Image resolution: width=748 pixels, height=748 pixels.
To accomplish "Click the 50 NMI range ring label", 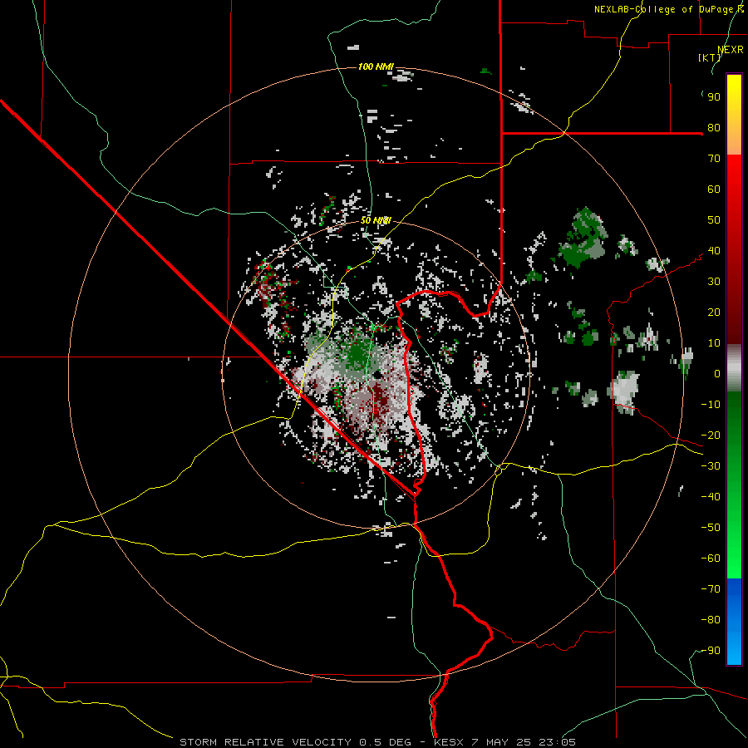I will (x=376, y=220).
